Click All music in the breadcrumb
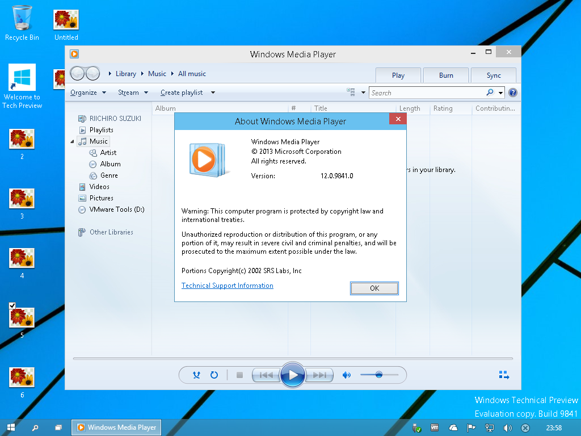The height and width of the screenshot is (436, 581). click(192, 74)
